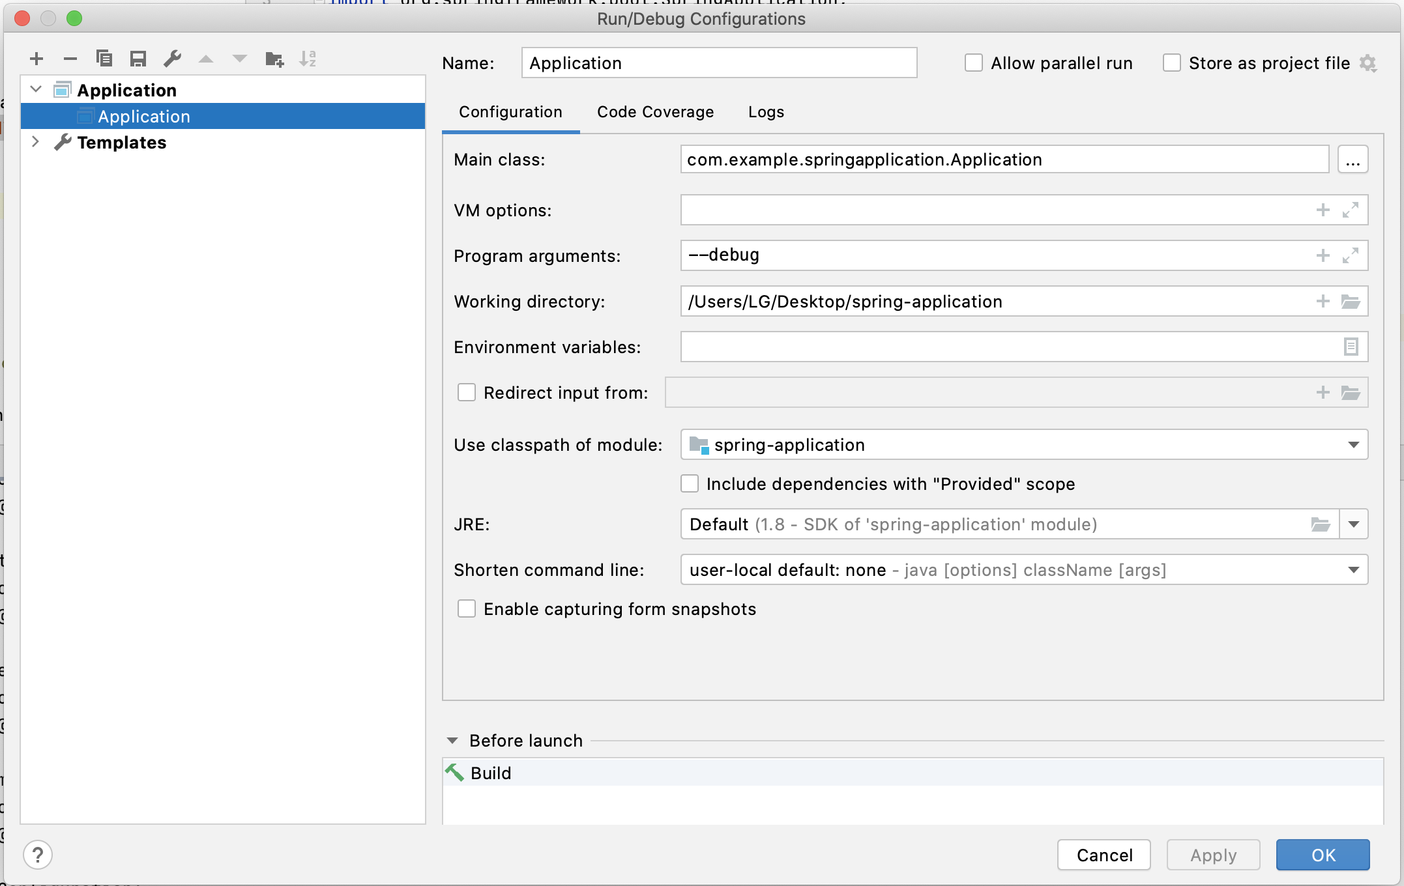Add new configuration with plus icon

[x=37, y=59]
